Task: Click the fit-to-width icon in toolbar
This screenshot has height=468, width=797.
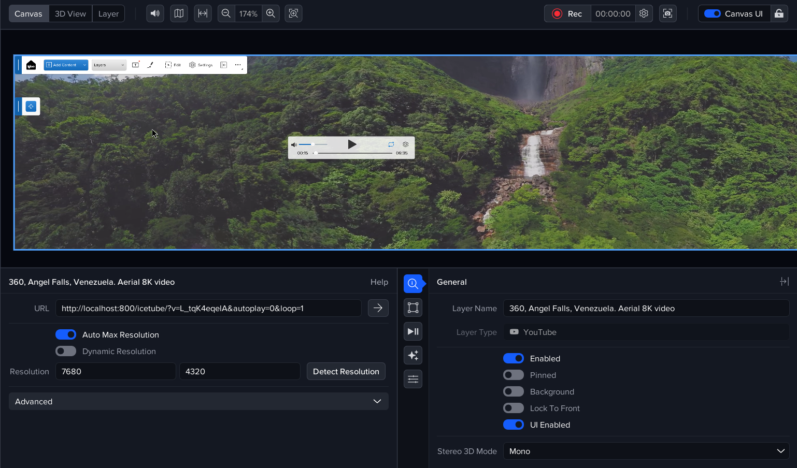Action: click(203, 13)
